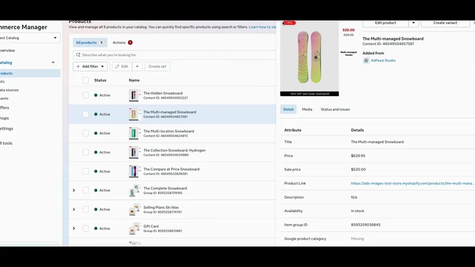The image size is (475, 267).
Task: Click the Status column header
Action: coord(100,80)
